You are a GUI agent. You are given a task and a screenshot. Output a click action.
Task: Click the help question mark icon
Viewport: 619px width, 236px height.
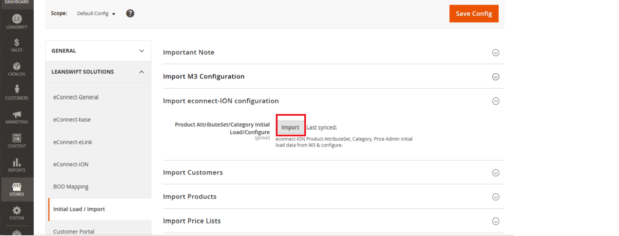point(130,14)
